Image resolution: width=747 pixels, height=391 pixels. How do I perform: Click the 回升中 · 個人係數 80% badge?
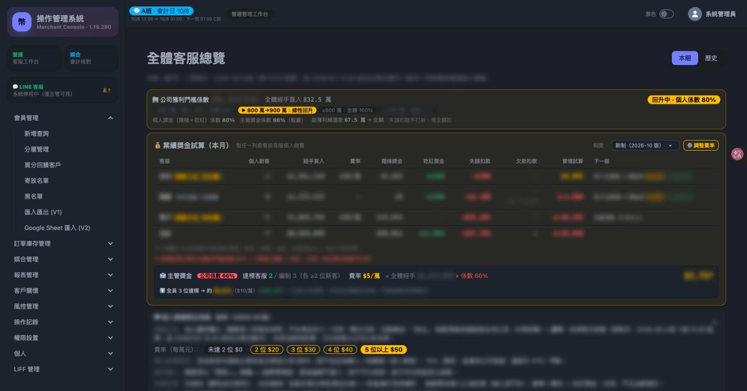point(684,100)
